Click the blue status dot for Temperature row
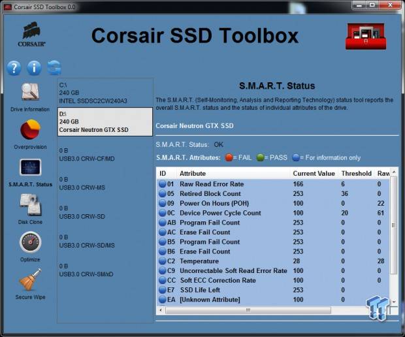405x337 pixels. tap(163, 261)
